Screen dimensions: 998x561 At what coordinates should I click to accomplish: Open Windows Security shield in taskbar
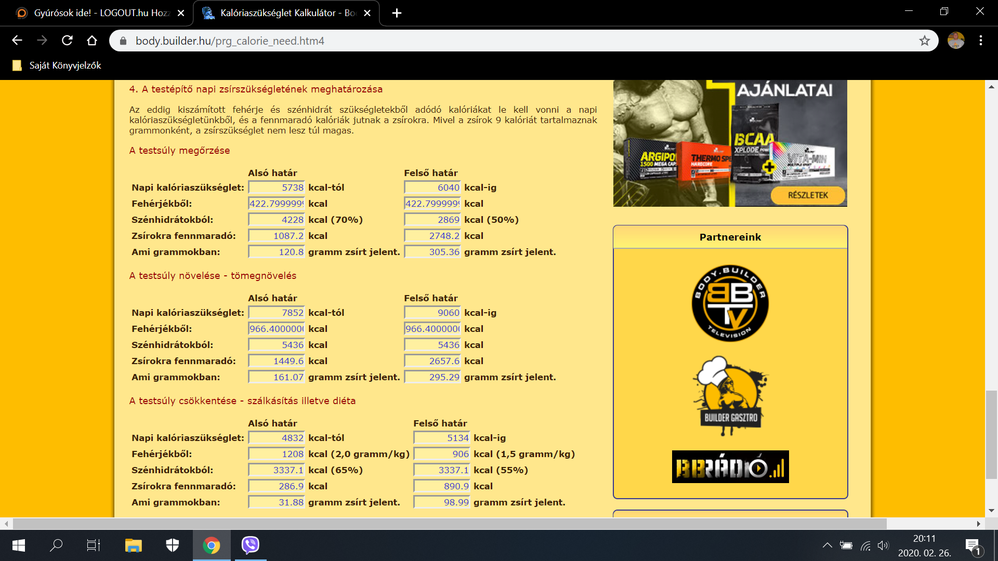(173, 545)
